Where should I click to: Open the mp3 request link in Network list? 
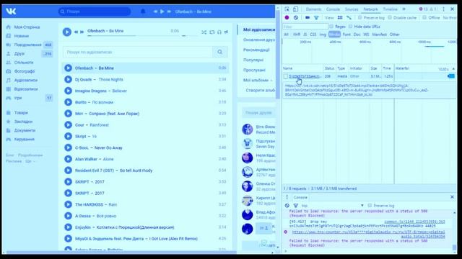305,76
